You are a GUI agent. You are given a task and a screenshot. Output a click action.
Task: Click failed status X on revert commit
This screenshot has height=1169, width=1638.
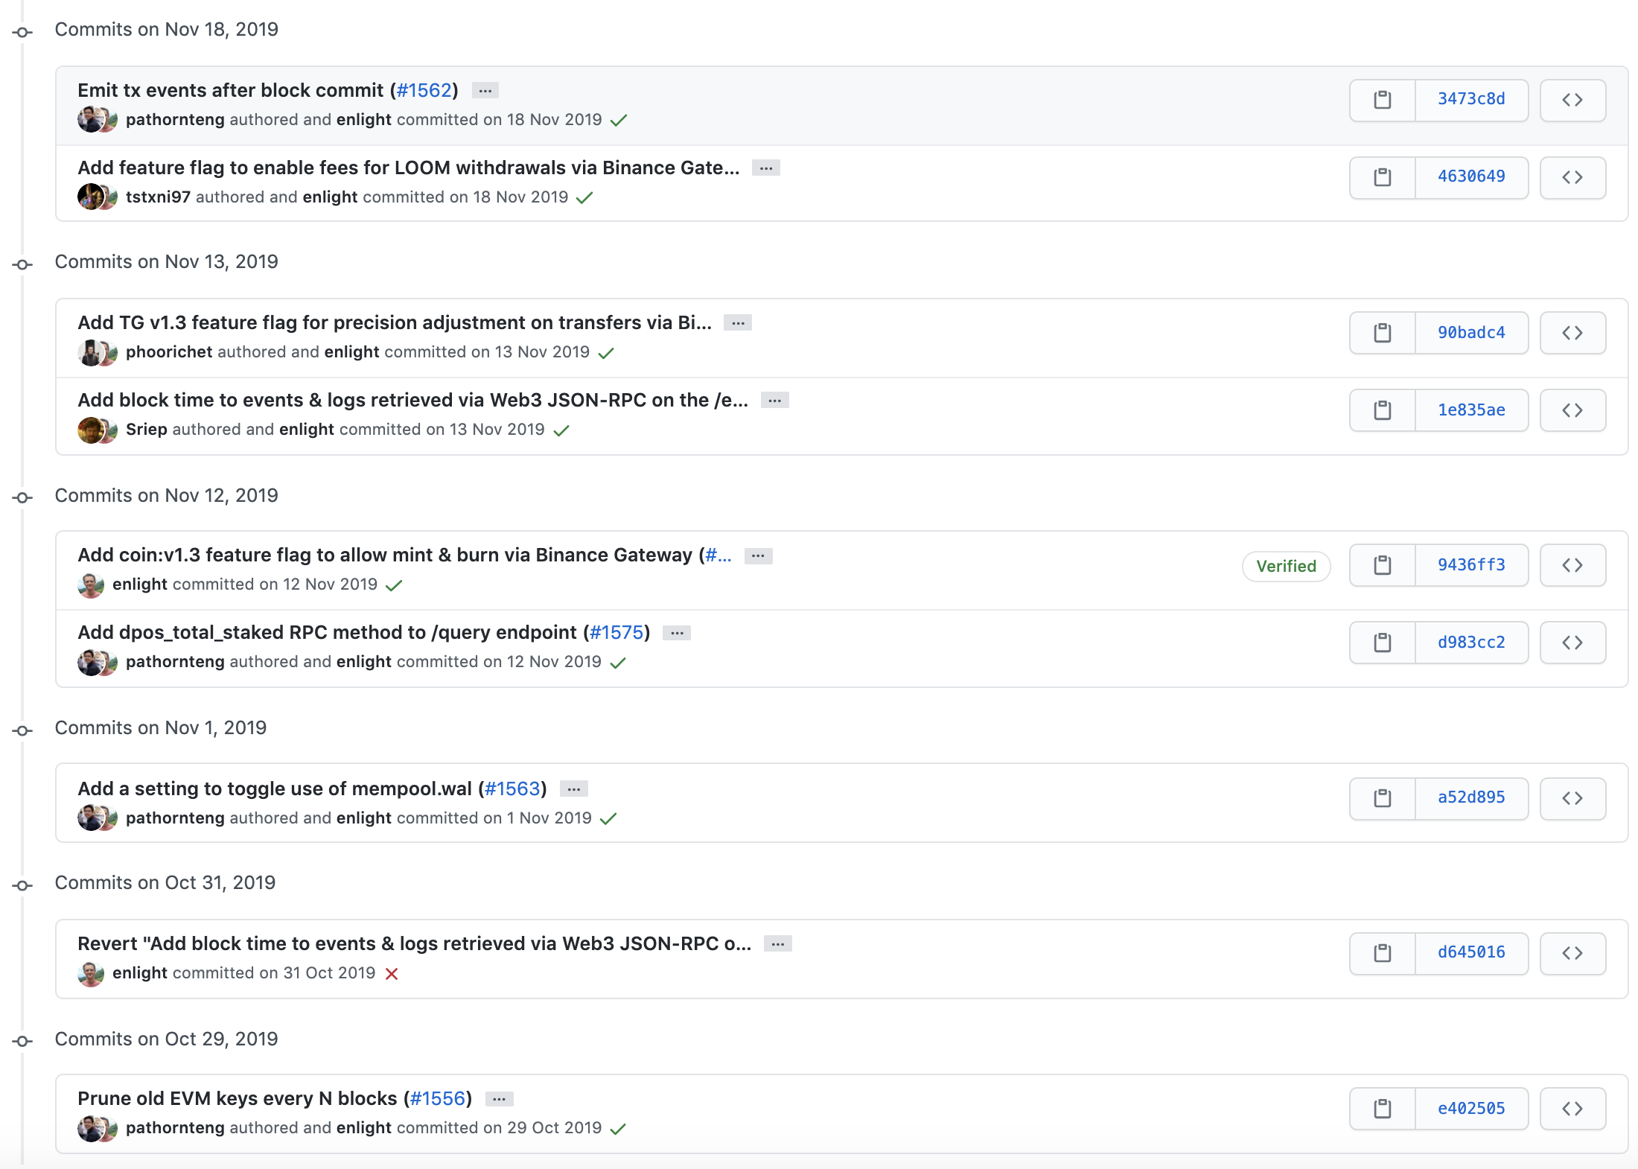(x=392, y=974)
